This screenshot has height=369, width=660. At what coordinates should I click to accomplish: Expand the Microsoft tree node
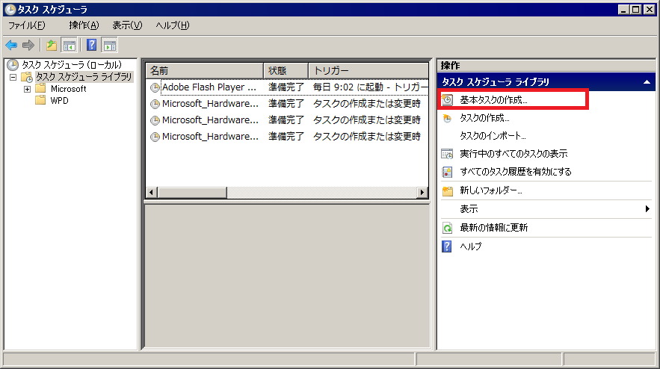[28, 89]
